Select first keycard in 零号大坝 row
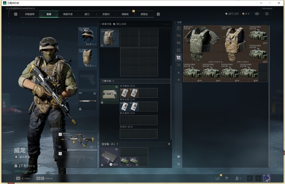This screenshot has height=184, width=285. click(125, 106)
